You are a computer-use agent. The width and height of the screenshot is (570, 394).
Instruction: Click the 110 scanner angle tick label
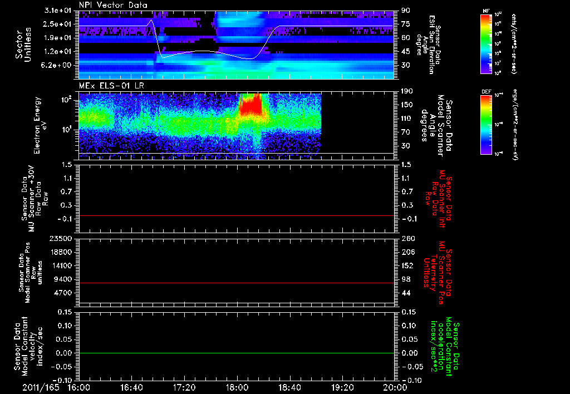[407, 119]
